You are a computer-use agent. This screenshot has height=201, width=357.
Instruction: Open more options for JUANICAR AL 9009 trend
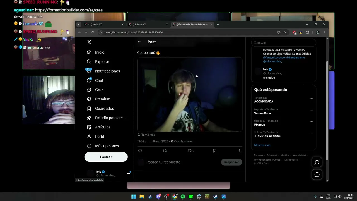pyautogui.click(x=311, y=133)
